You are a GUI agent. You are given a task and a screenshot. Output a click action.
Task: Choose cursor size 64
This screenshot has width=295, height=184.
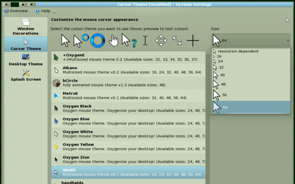coord(251,107)
